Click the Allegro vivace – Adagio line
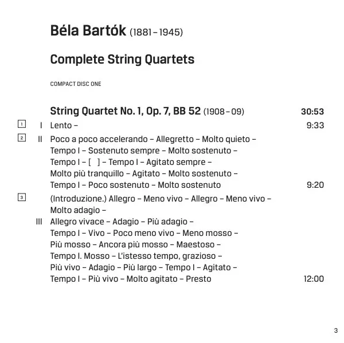 pos(122,222)
